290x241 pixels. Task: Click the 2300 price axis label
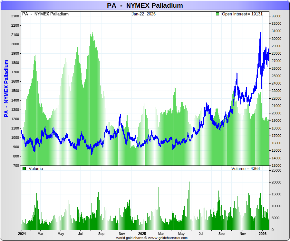point(15,16)
